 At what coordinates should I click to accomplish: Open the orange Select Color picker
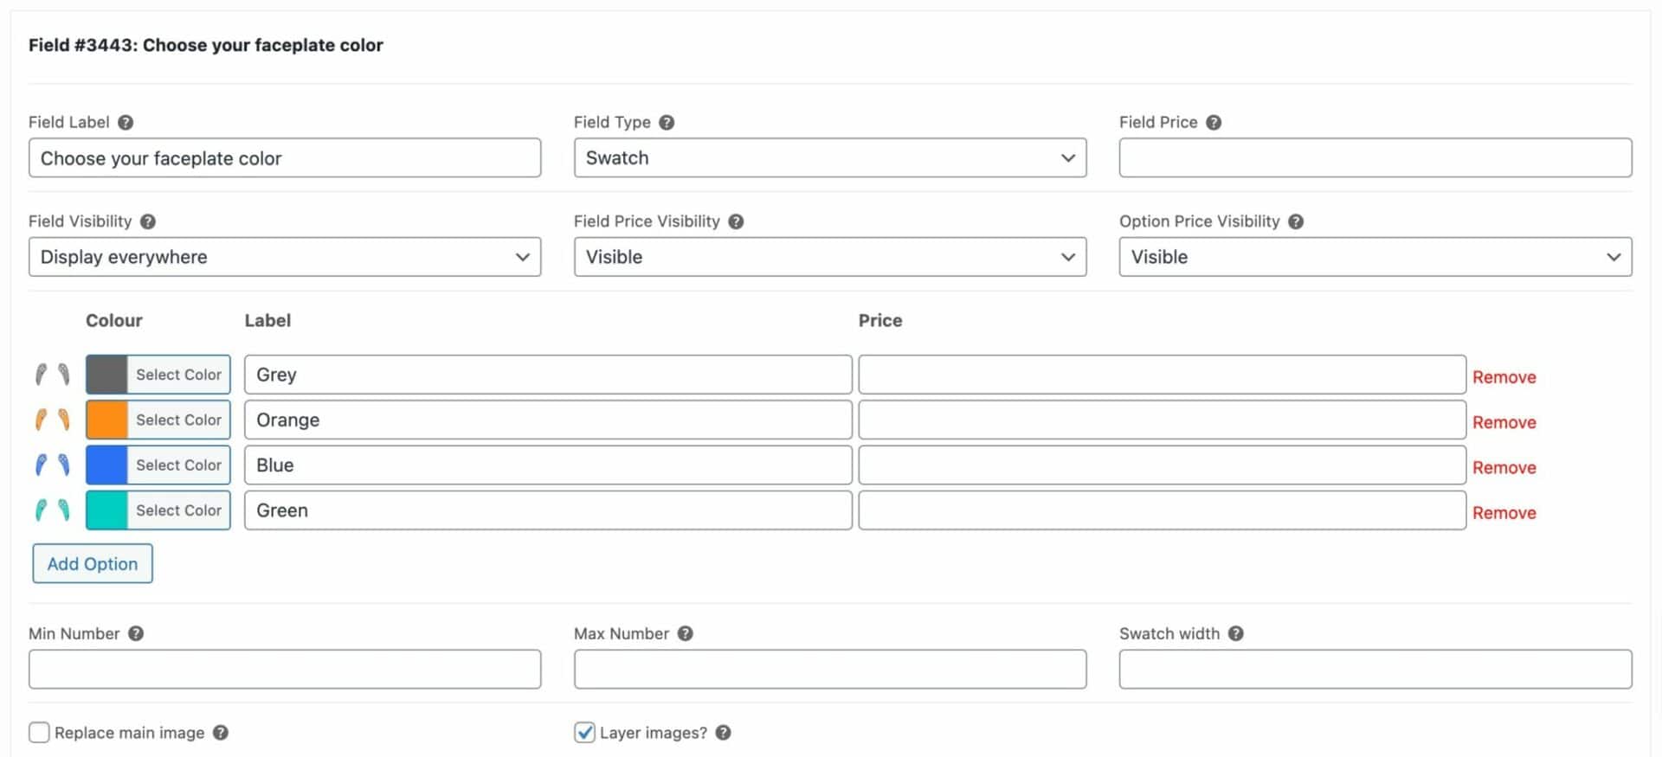158,420
